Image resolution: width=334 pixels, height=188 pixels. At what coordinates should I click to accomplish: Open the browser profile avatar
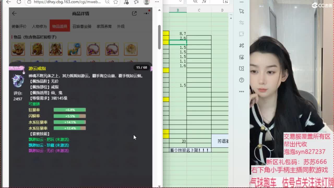click(147, 2)
